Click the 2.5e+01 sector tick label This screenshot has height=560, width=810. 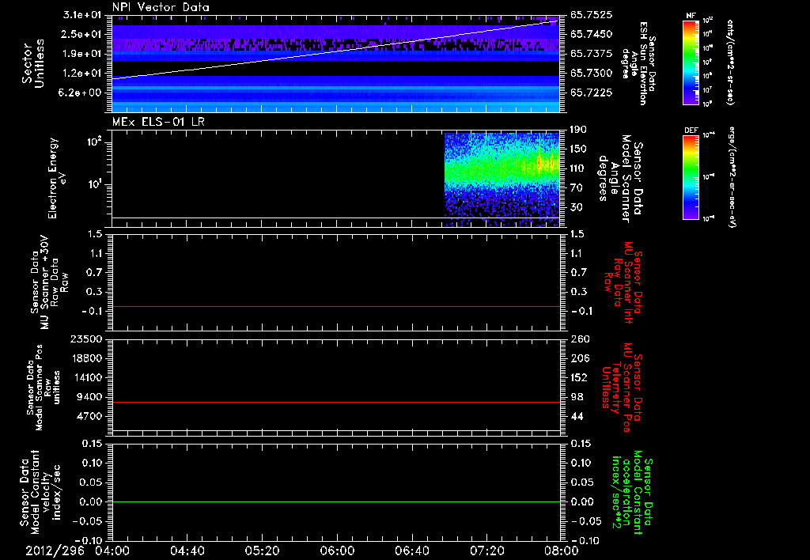pos(81,34)
